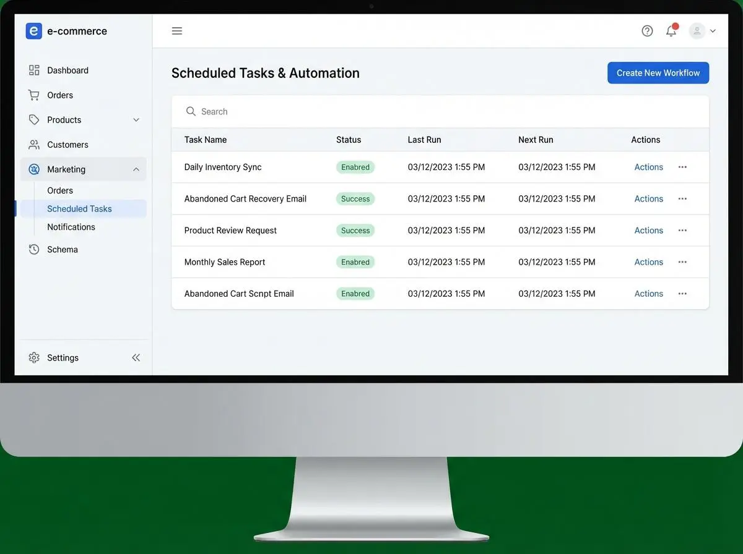Open the notifications bell icon
The width and height of the screenshot is (743, 554).
pyautogui.click(x=671, y=30)
